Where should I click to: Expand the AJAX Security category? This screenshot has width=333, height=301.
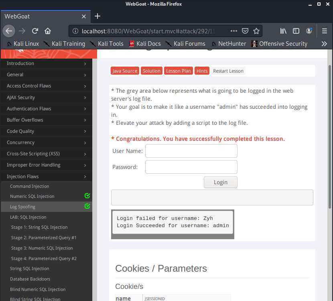(46, 98)
